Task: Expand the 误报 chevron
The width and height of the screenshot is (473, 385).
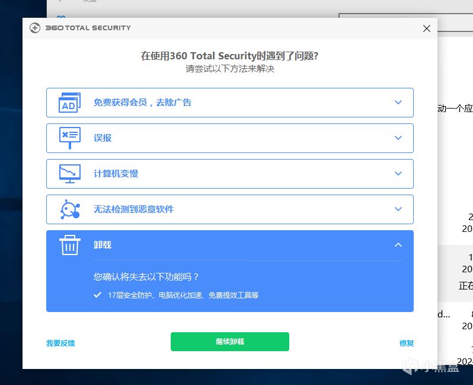Action: tap(398, 138)
